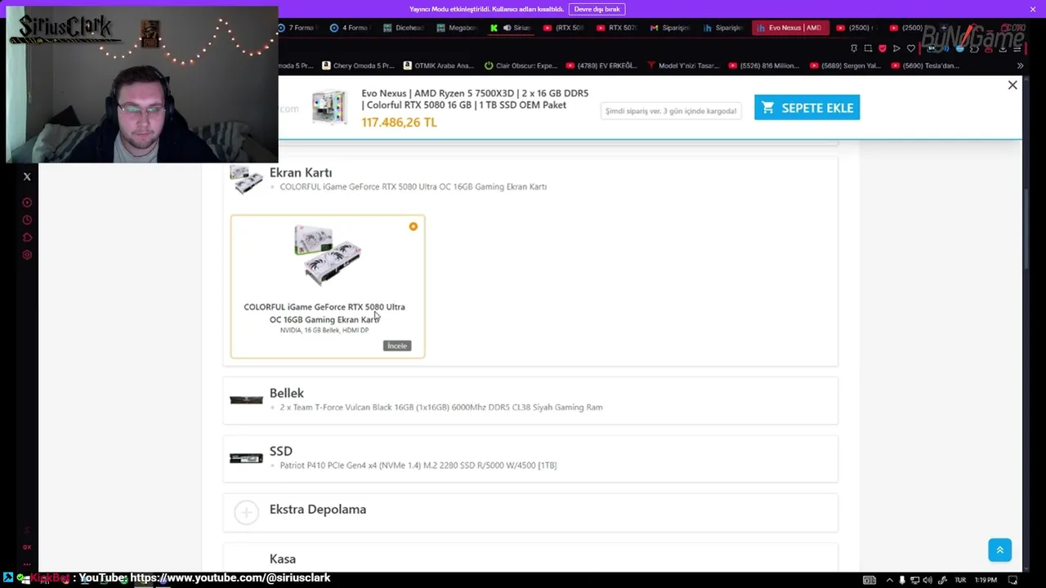Viewport: 1046px width, 588px height.
Task: Switch to the Sirius Kick tab
Action: point(511,28)
